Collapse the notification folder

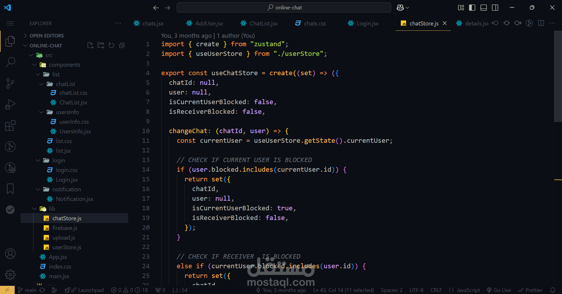[38, 189]
